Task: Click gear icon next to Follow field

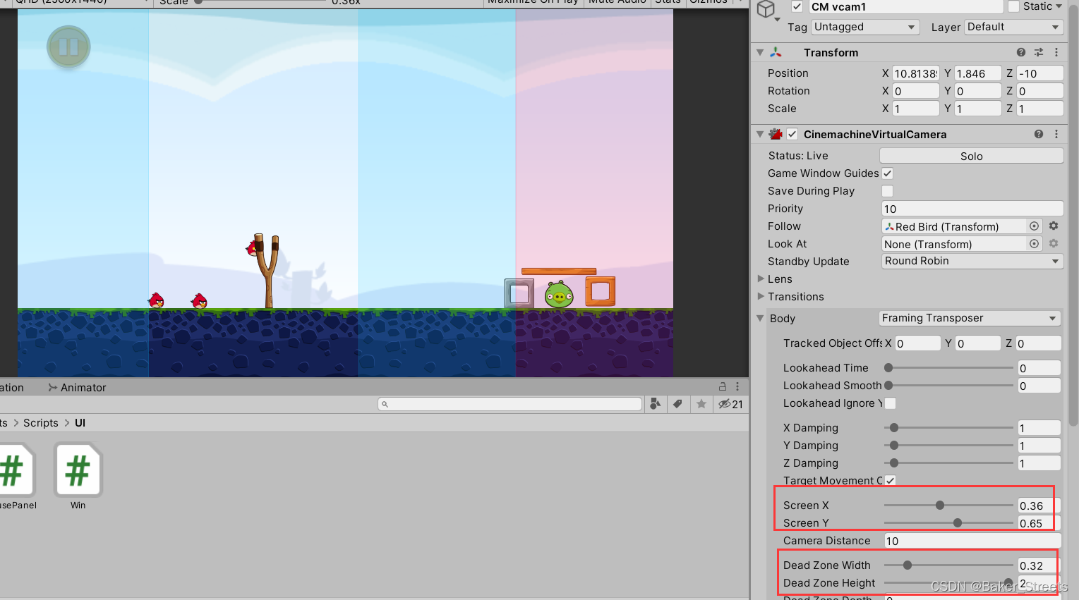Action: [1054, 226]
